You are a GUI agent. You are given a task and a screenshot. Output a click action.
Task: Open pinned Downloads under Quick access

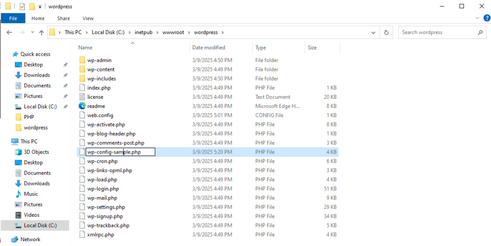click(36, 75)
